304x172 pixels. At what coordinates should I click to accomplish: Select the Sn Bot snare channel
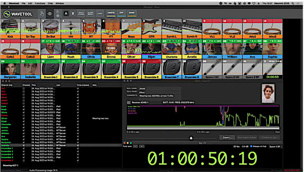[x=51, y=29]
